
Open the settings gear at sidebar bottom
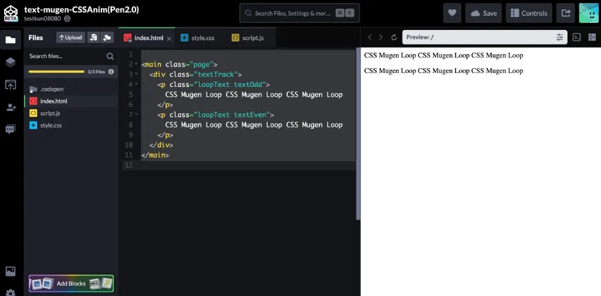click(x=11, y=292)
